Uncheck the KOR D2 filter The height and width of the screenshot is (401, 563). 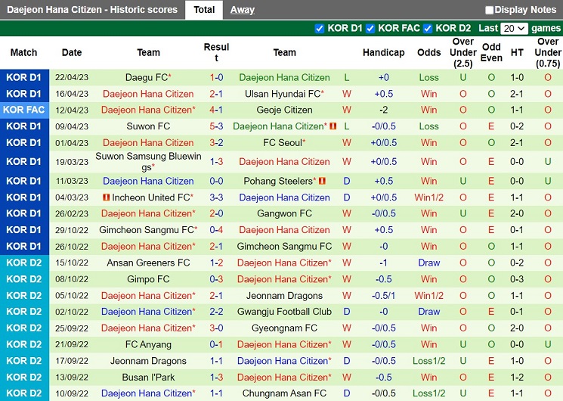pyautogui.click(x=428, y=29)
